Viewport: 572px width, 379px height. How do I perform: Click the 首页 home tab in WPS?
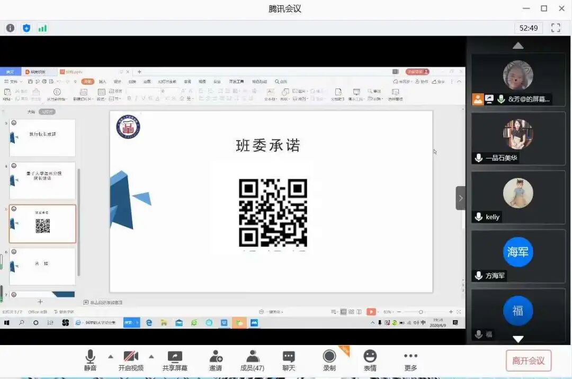pyautogui.click(x=10, y=72)
